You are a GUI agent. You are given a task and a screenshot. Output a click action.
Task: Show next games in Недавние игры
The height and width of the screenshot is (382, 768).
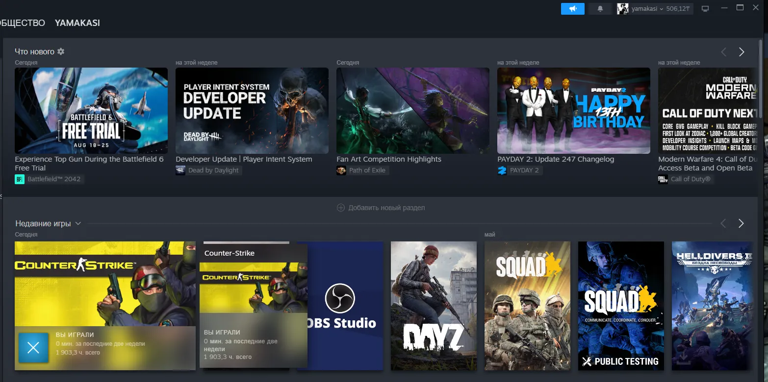point(741,223)
